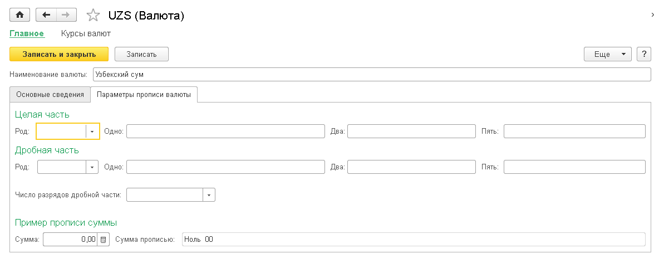Click the Одно field under Целая часть
This screenshot has height=263, width=654.
point(225,131)
